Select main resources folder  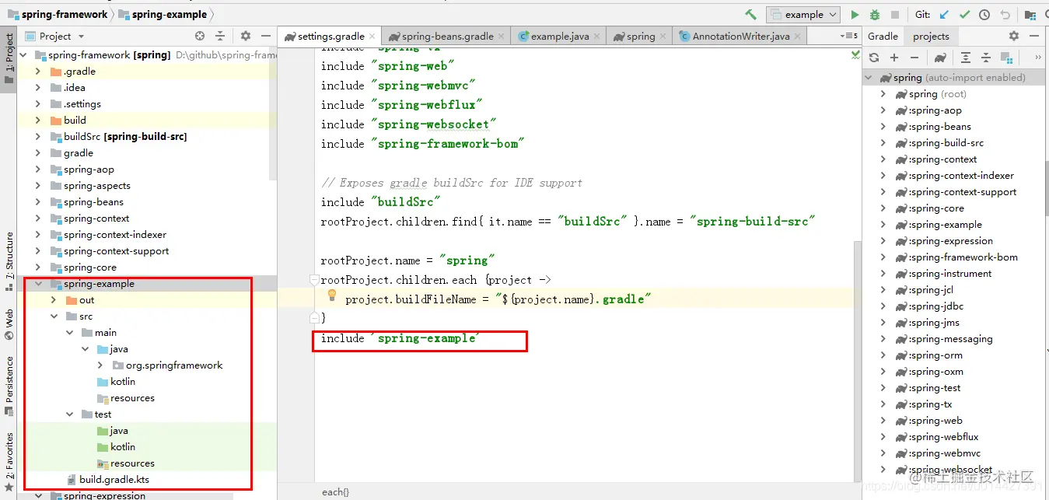point(125,398)
